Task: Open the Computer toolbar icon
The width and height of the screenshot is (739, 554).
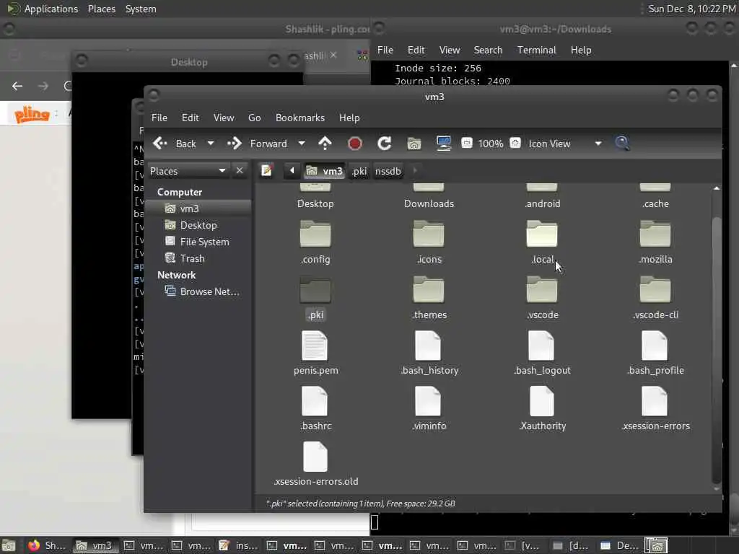Action: pos(444,144)
